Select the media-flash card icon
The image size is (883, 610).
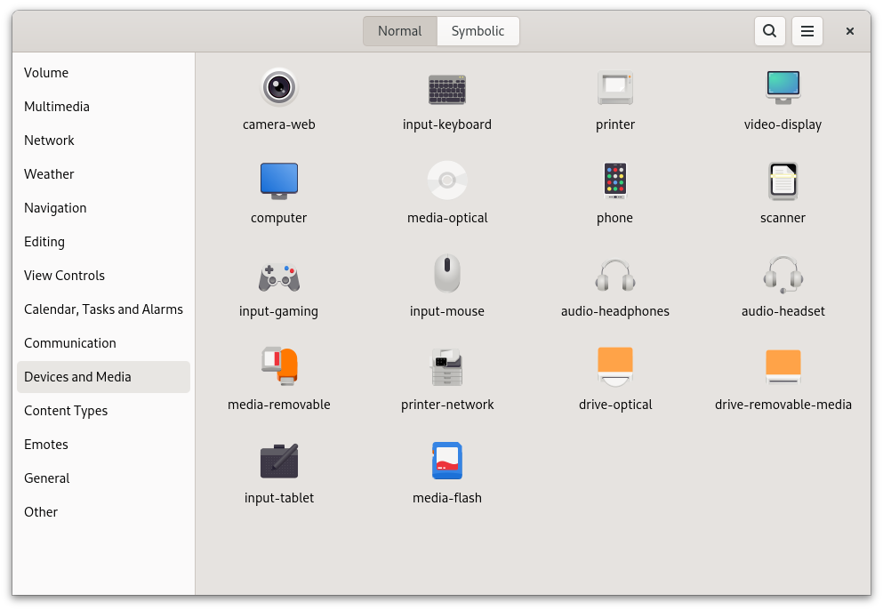tap(446, 462)
